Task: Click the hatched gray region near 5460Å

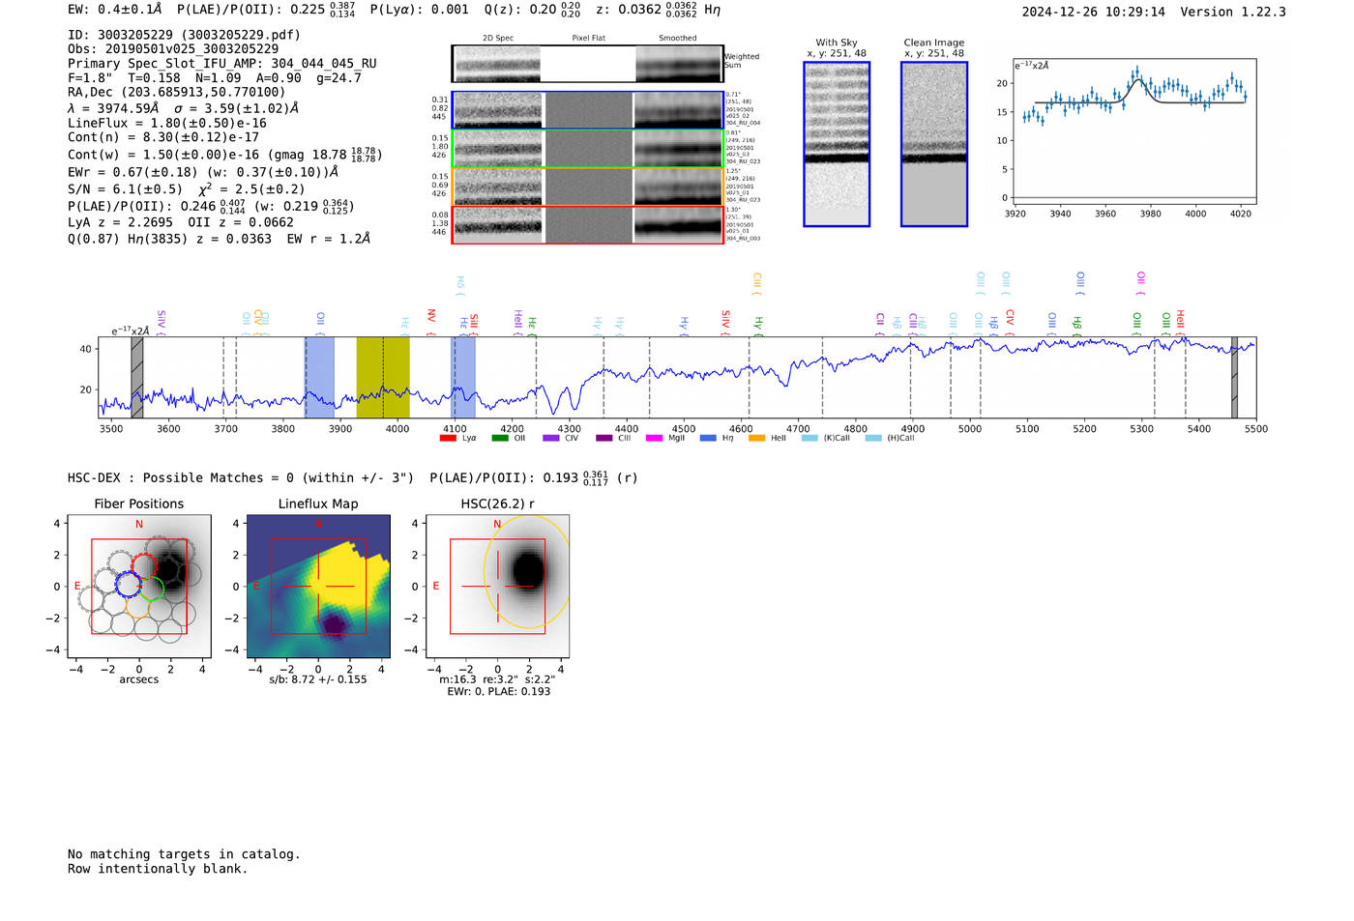Action: tap(1234, 377)
